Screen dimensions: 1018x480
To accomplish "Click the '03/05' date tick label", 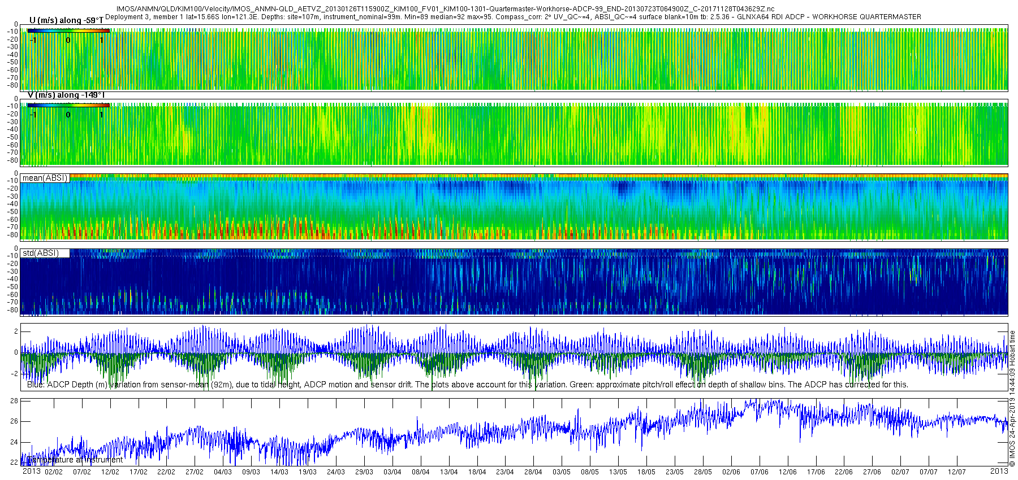I will tap(562, 472).
